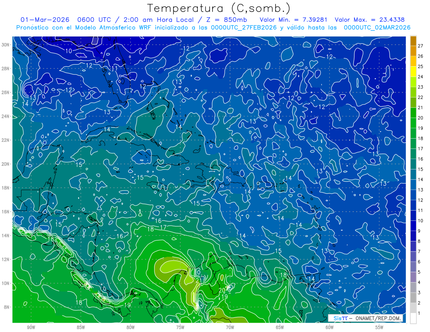
Task: Click the "60W" longitude axis label
Action: [330, 327]
